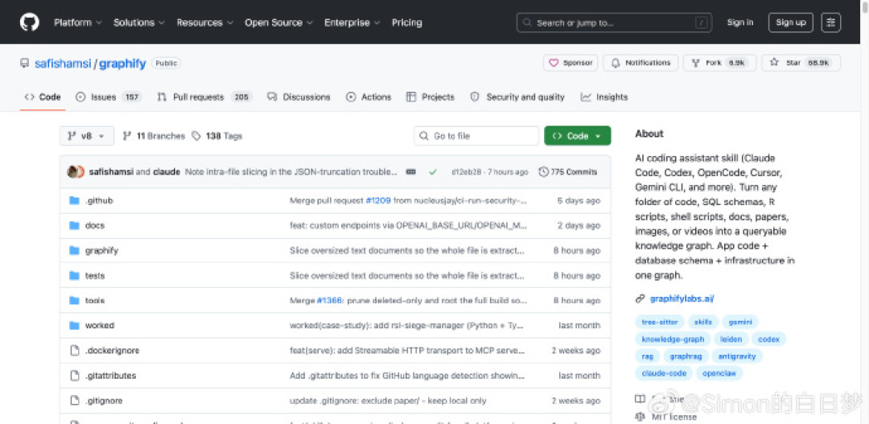This screenshot has height=424, width=869.
Task: Expand the Enterprise menu
Action: [352, 23]
